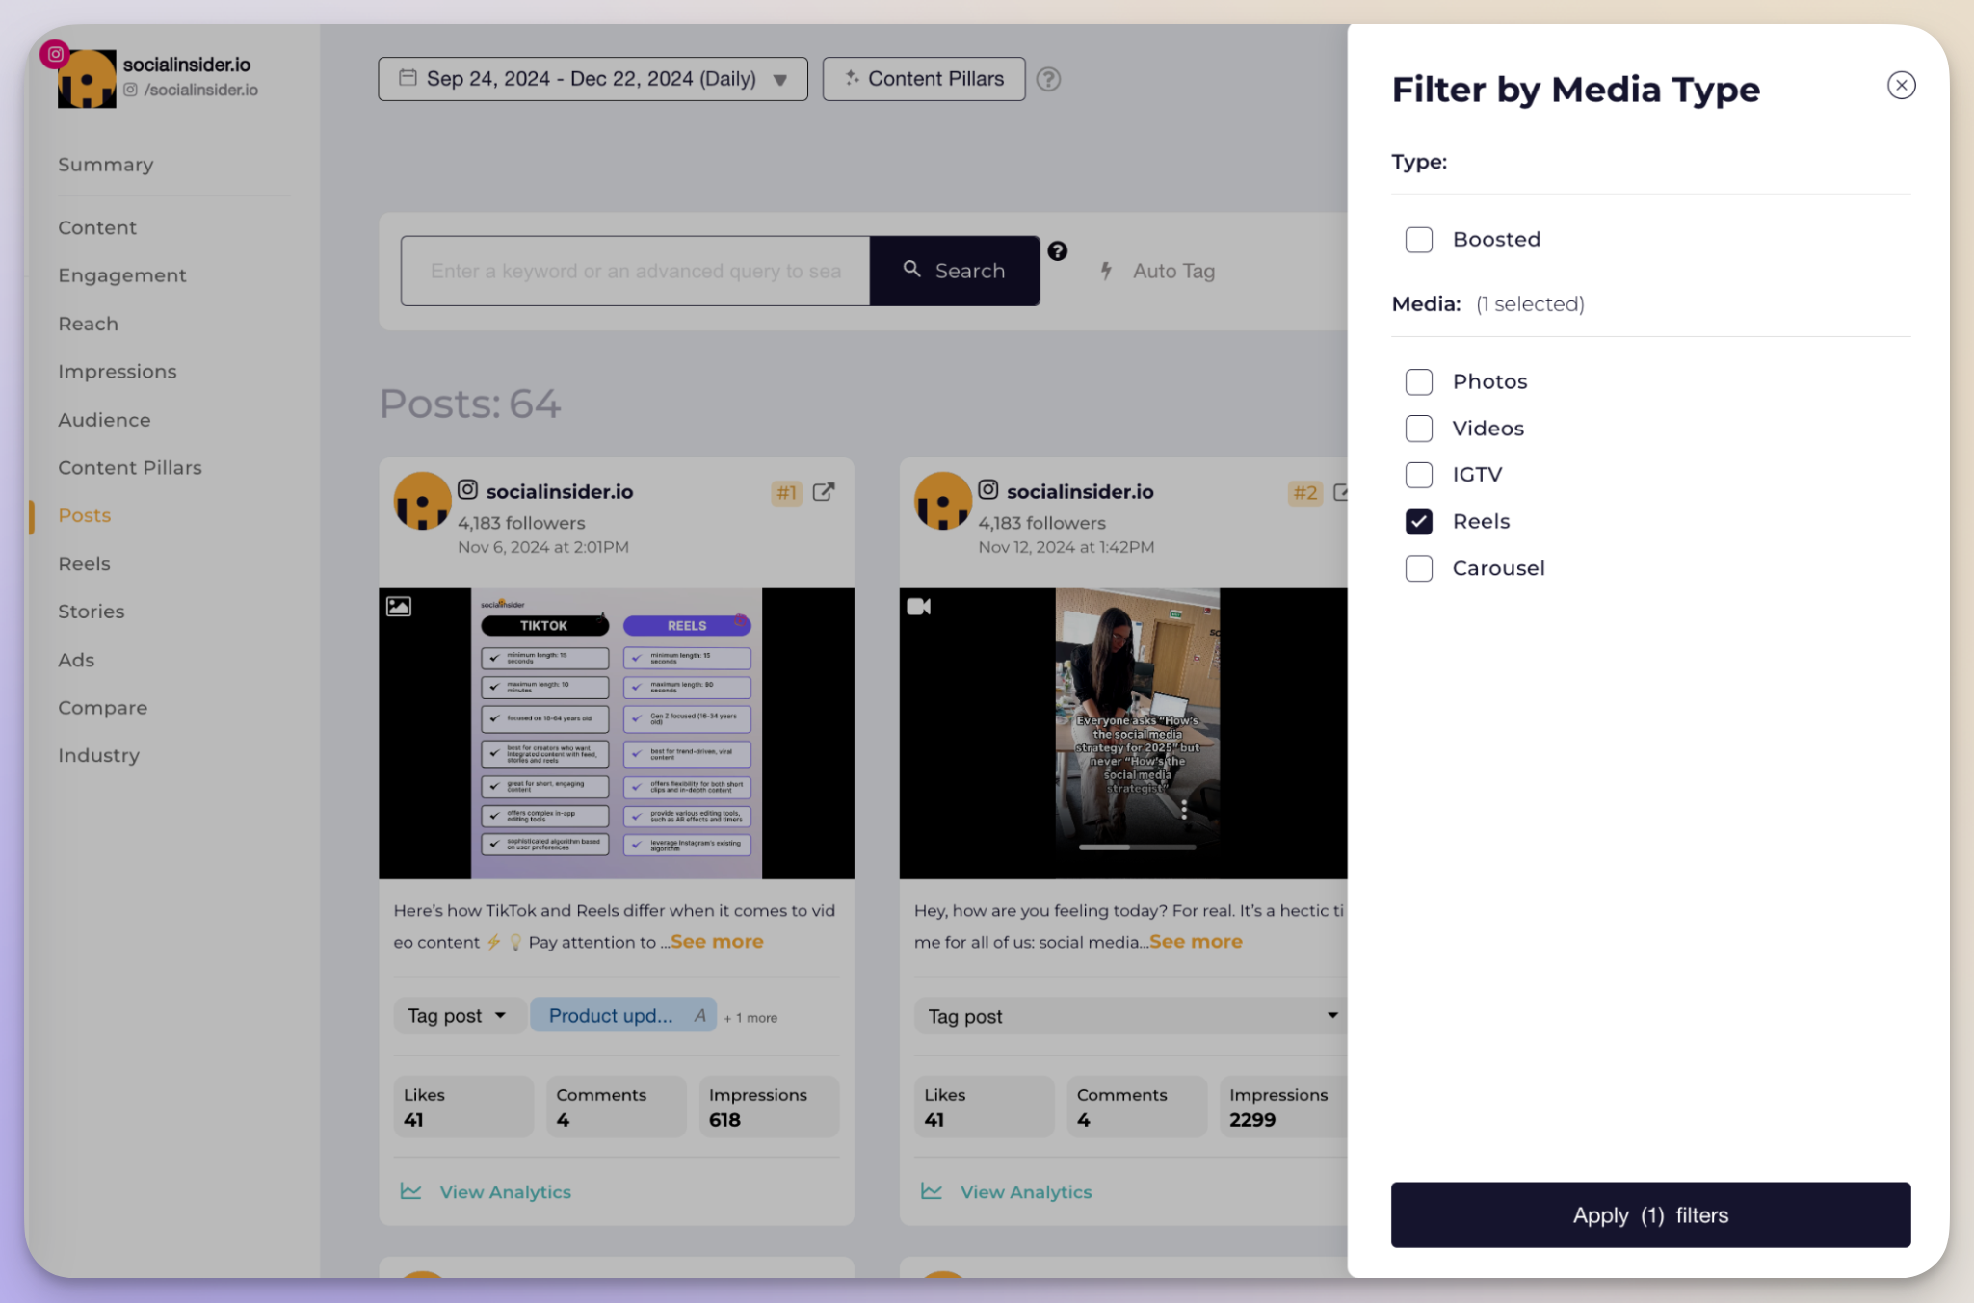Open Reels in the sidebar
This screenshot has width=1974, height=1303.
84,563
